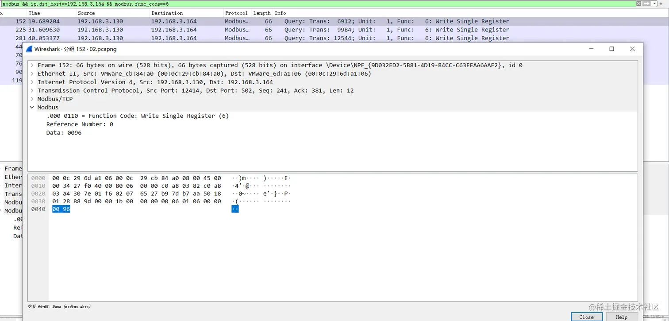
Task: Minimize the packet 152 dialog window
Action: click(591, 49)
